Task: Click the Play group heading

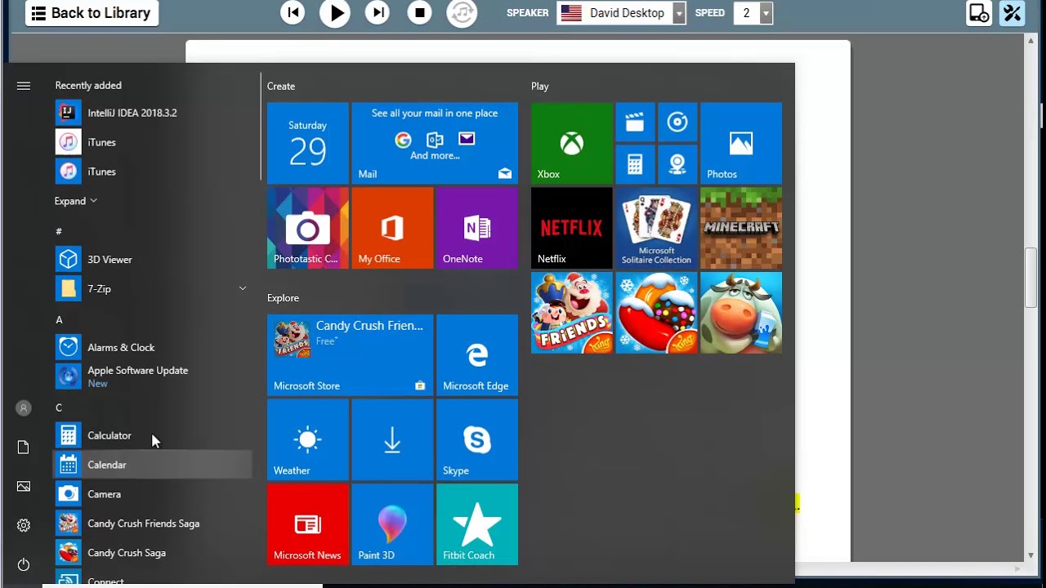Action: point(540,86)
